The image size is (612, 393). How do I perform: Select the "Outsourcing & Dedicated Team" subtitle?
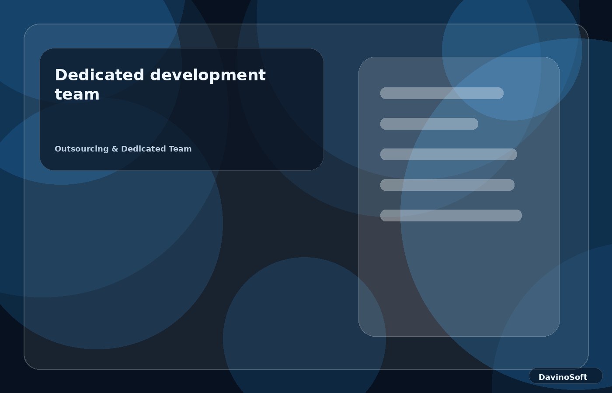[123, 149]
